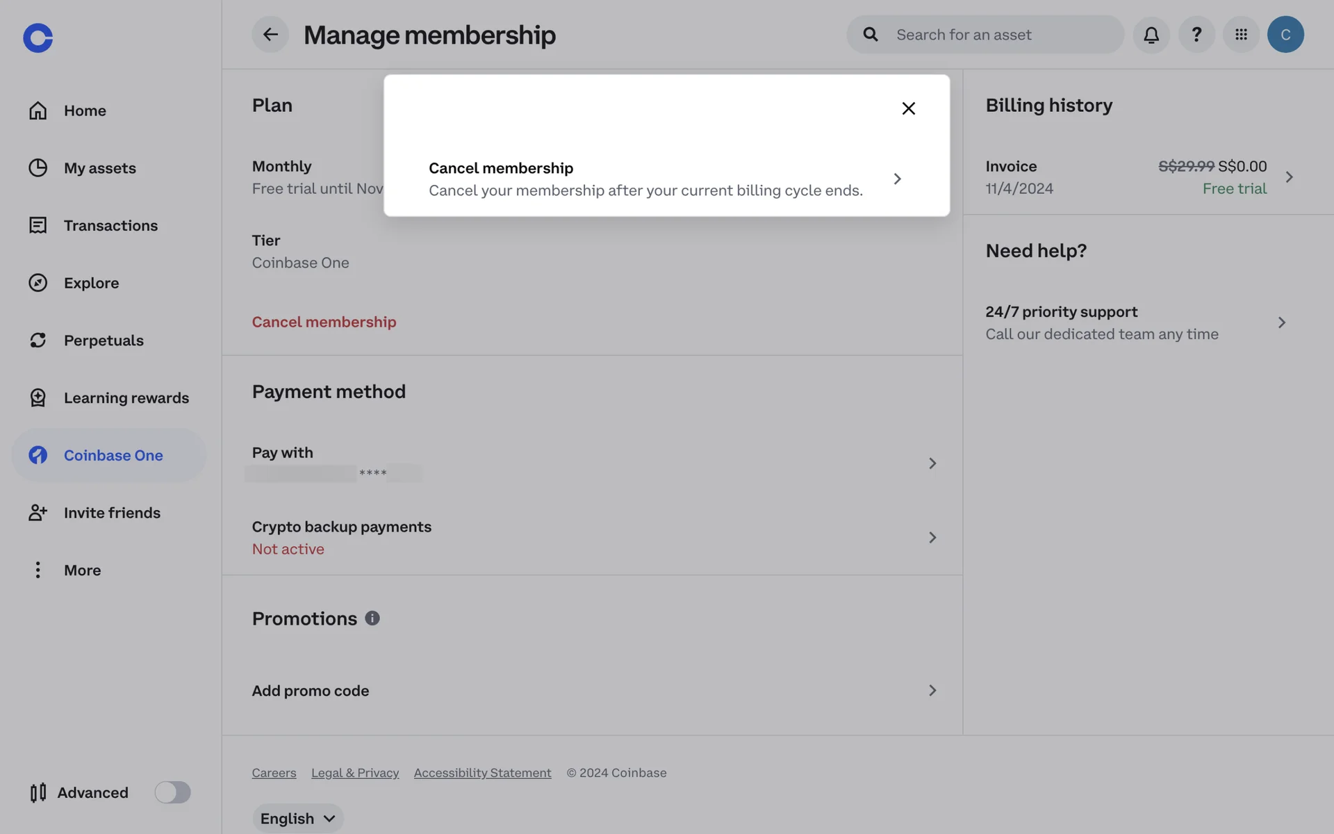Expand the Invoice entry chevron
Viewport: 1334px width, 834px height.
point(1289,177)
